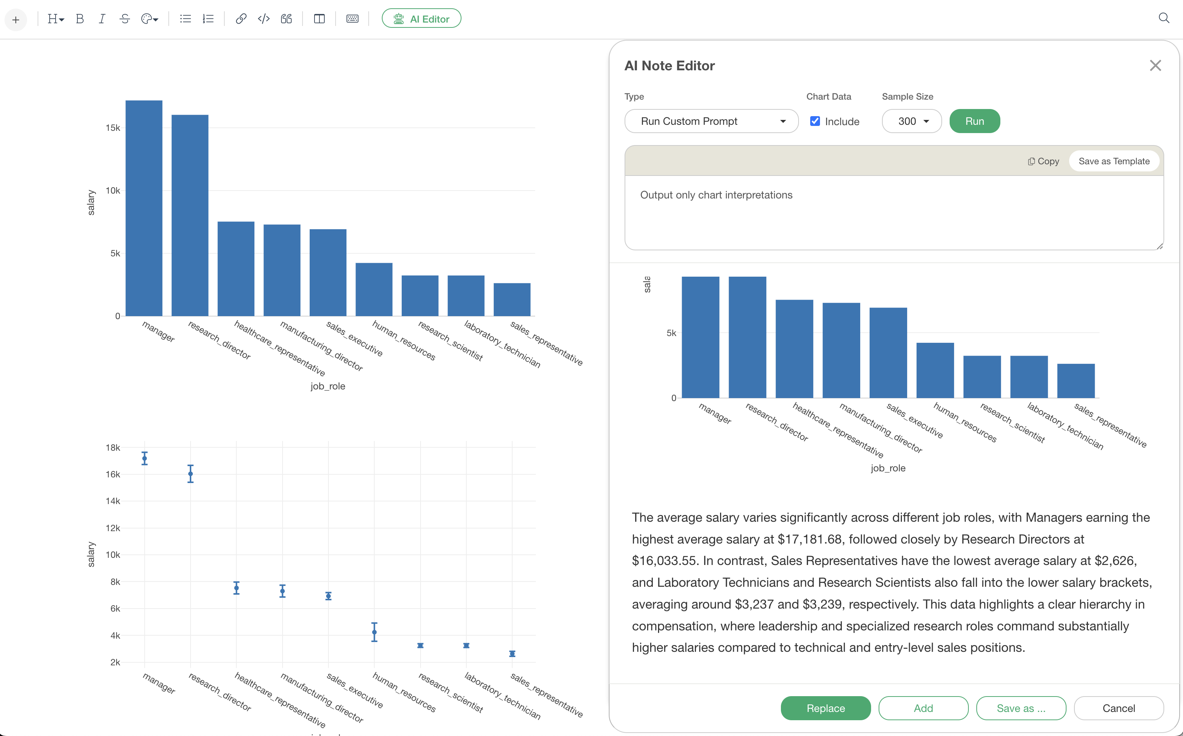The height and width of the screenshot is (736, 1183).
Task: Close the AI Note Editor panel
Action: (1155, 66)
